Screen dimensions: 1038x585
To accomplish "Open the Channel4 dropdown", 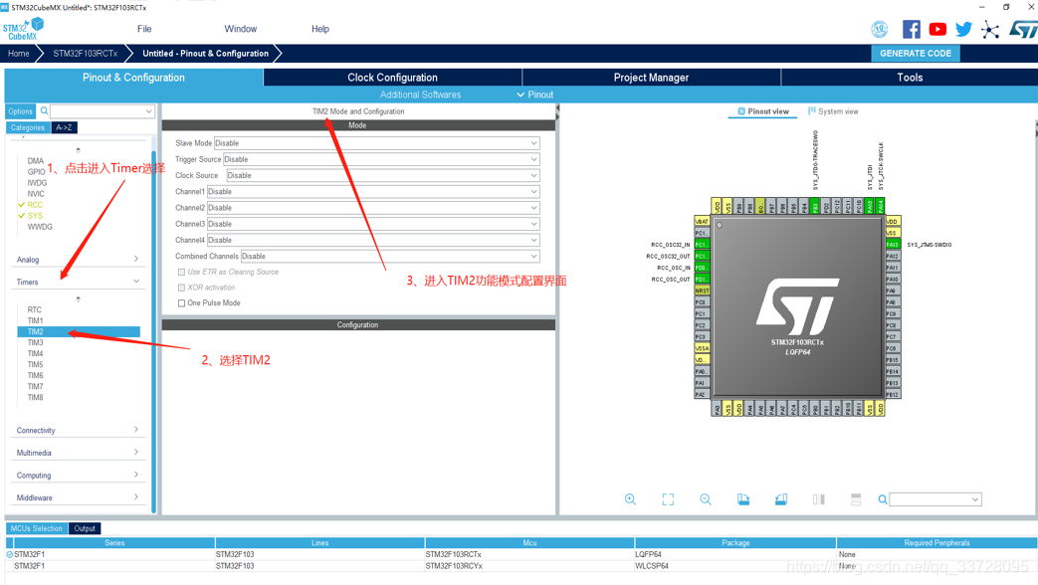I will (373, 240).
